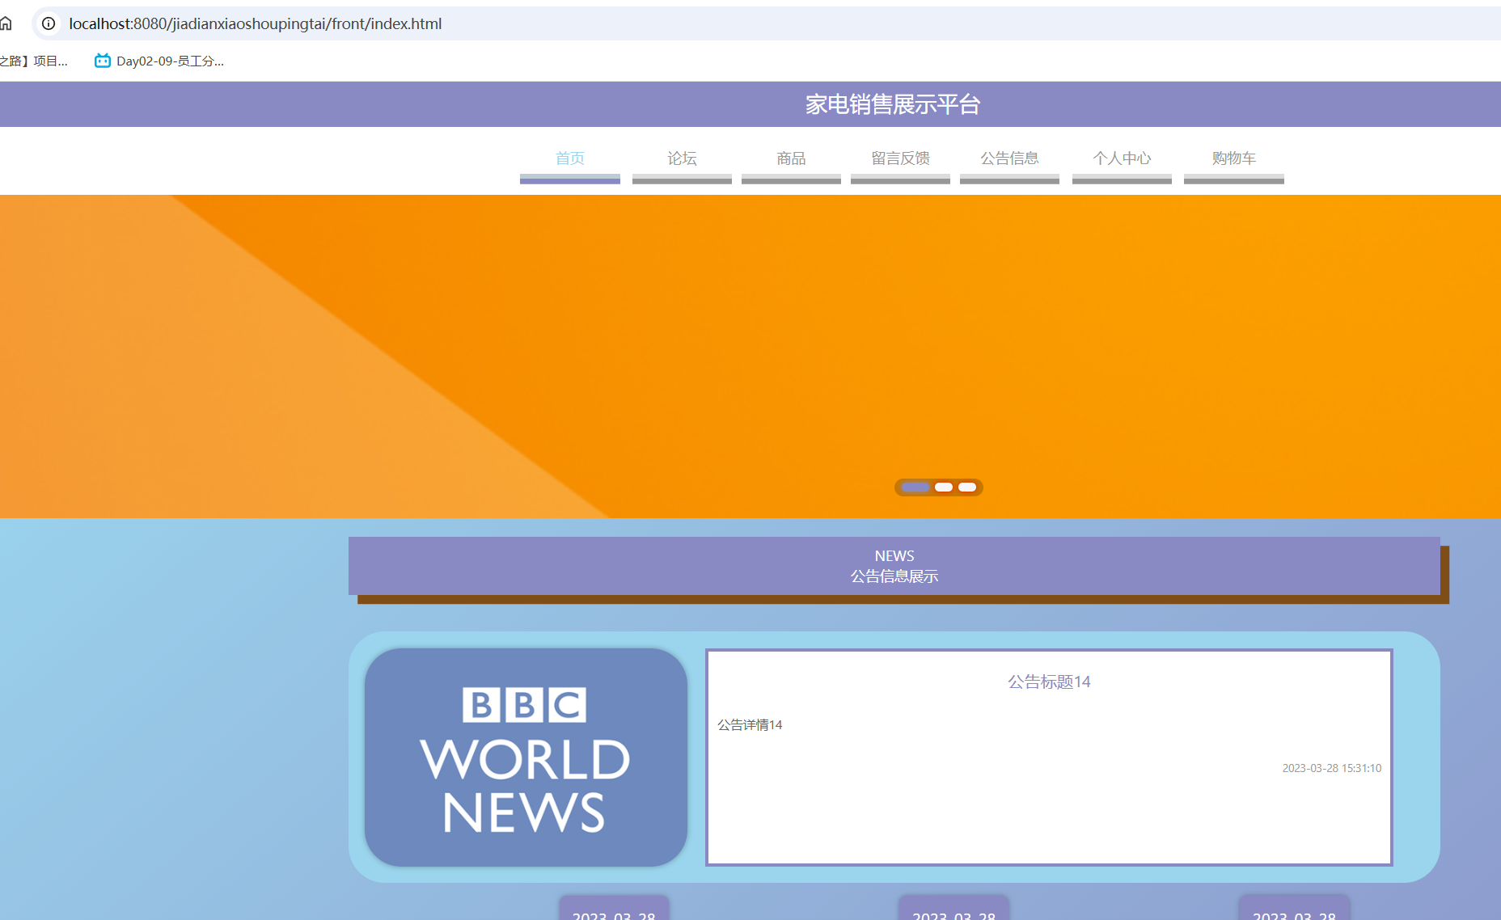Click the BBC World News thumbnail
This screenshot has height=920, width=1501.
tap(526, 758)
